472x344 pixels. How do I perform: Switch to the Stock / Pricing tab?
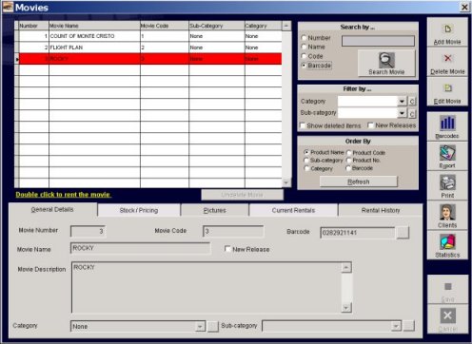point(139,210)
